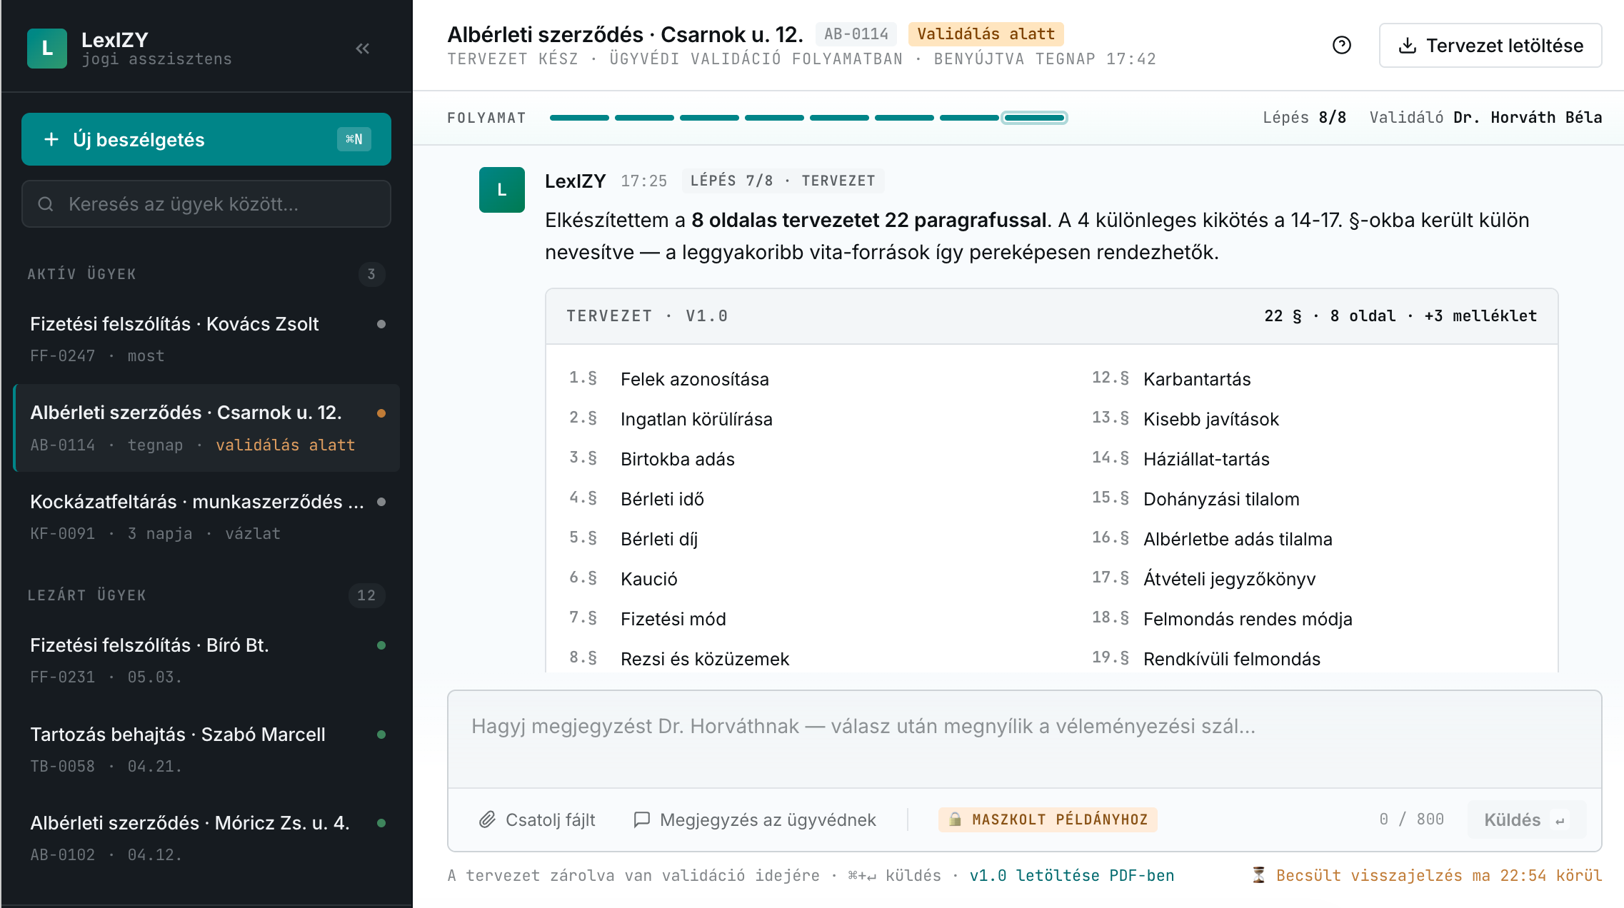Screen dimensions: 1624x908
Task: Click the search magnifier icon in sidebar
Action: click(x=46, y=204)
